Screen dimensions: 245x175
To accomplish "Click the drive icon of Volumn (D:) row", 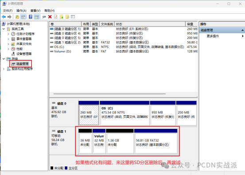I will 51,51.
